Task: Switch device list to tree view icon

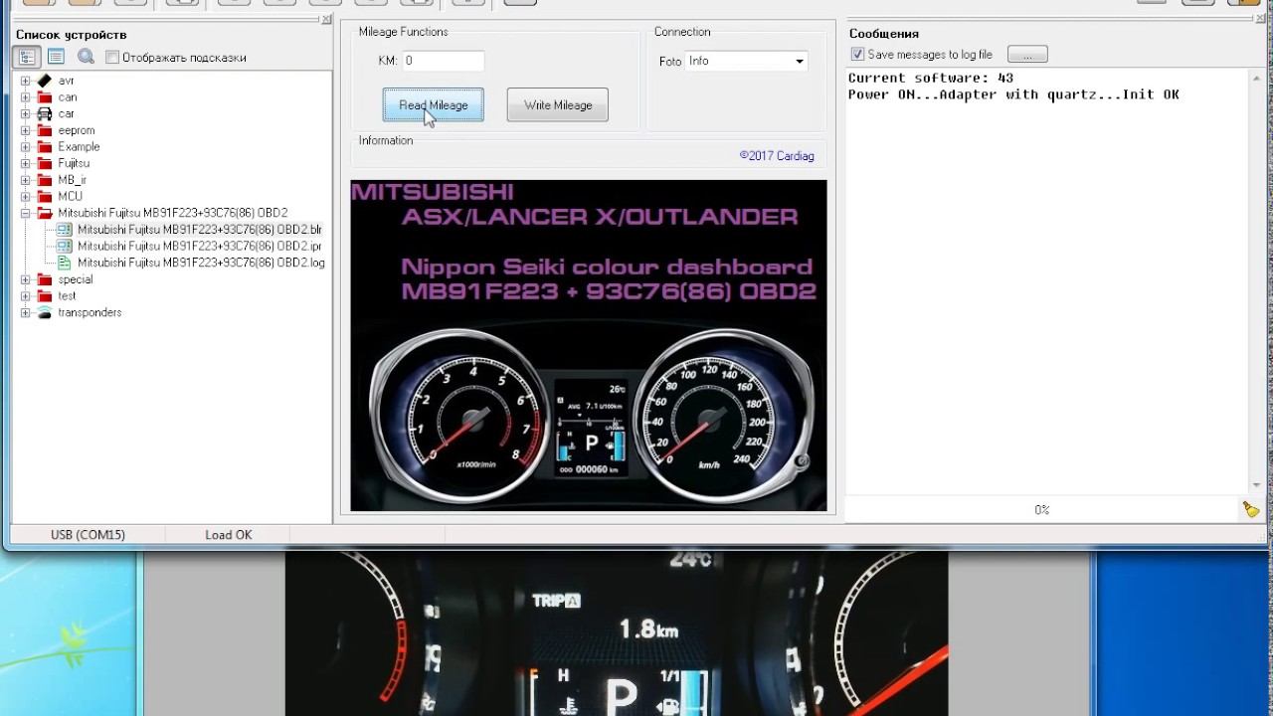Action: click(x=27, y=57)
